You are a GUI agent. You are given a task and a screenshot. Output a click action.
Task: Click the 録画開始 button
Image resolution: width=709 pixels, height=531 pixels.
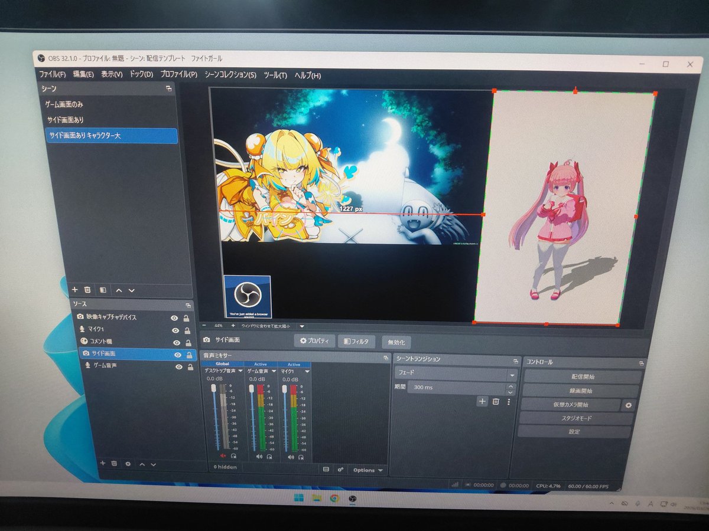(581, 391)
